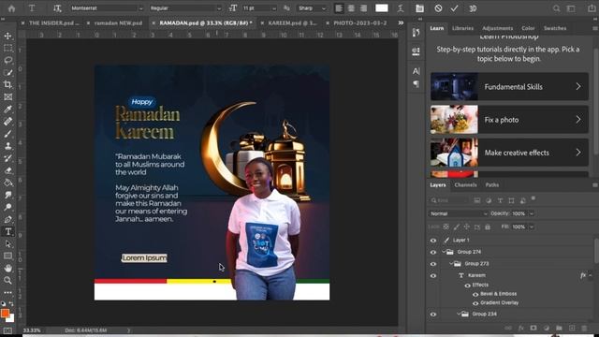The width and height of the screenshot is (599, 337).
Task: Collapse Group 274 folder
Action: (444, 252)
